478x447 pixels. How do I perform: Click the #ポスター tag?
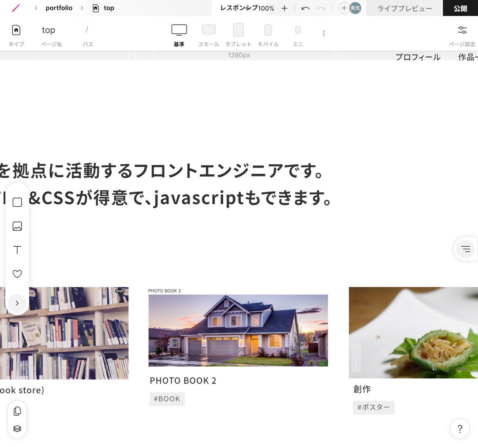pos(374,407)
